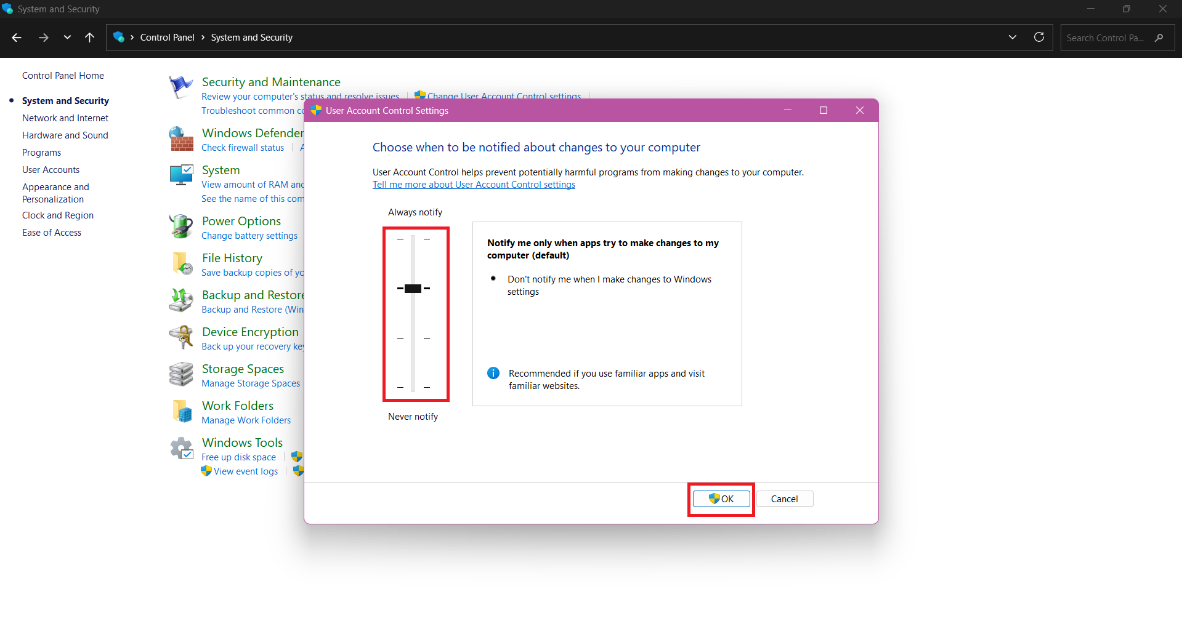Click the File History folder icon

182,263
